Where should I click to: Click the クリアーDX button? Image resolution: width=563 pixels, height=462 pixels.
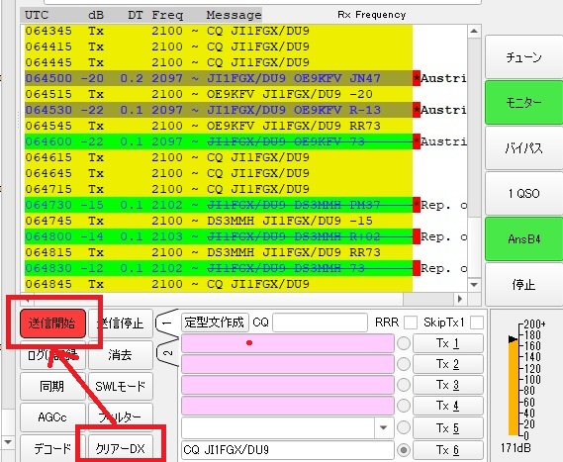point(121,448)
